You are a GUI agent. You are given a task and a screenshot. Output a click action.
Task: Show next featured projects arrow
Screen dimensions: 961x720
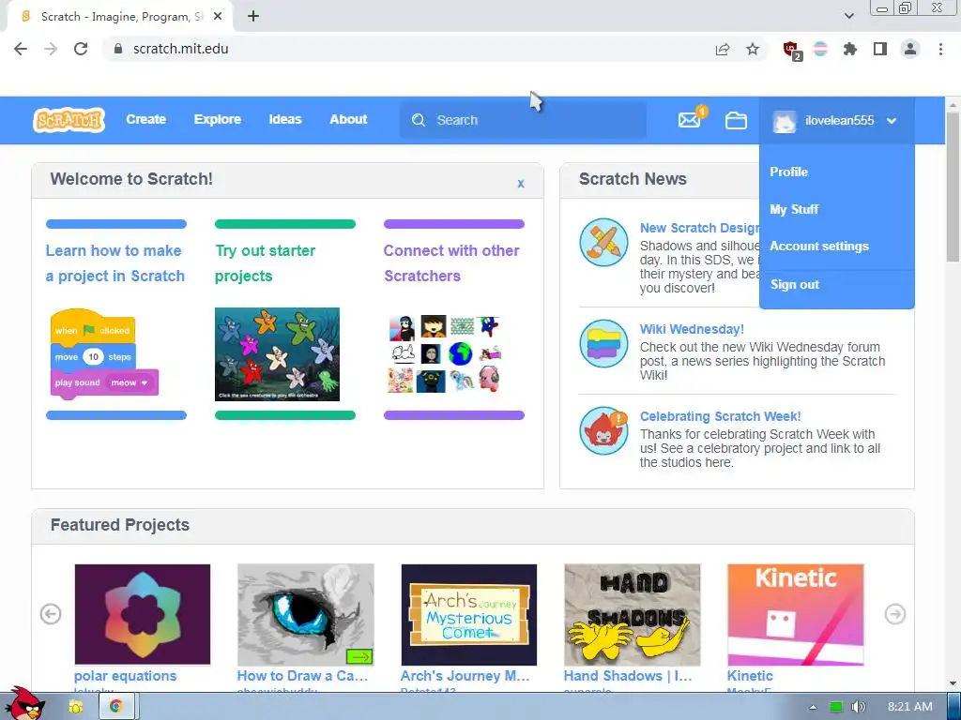(x=894, y=613)
